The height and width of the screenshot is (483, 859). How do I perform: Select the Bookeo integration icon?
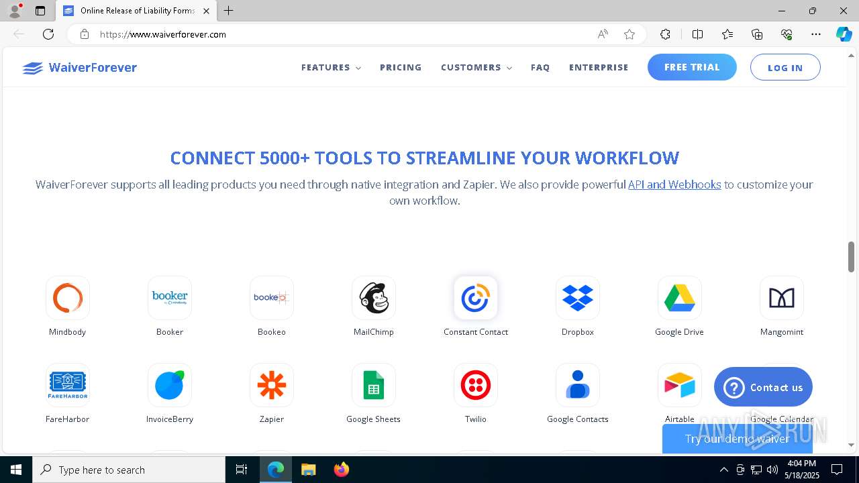point(272,298)
